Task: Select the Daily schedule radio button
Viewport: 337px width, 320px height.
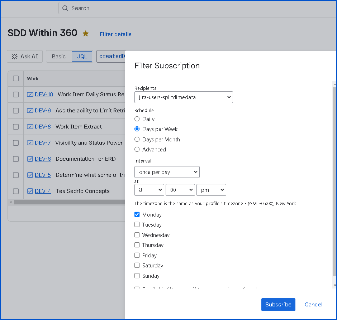Action: [x=137, y=119]
